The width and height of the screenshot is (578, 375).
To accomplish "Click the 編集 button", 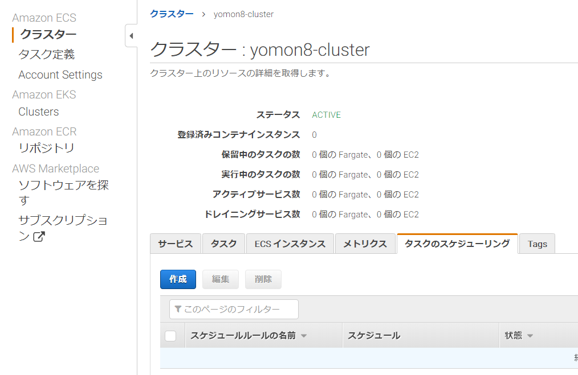I will click(221, 279).
